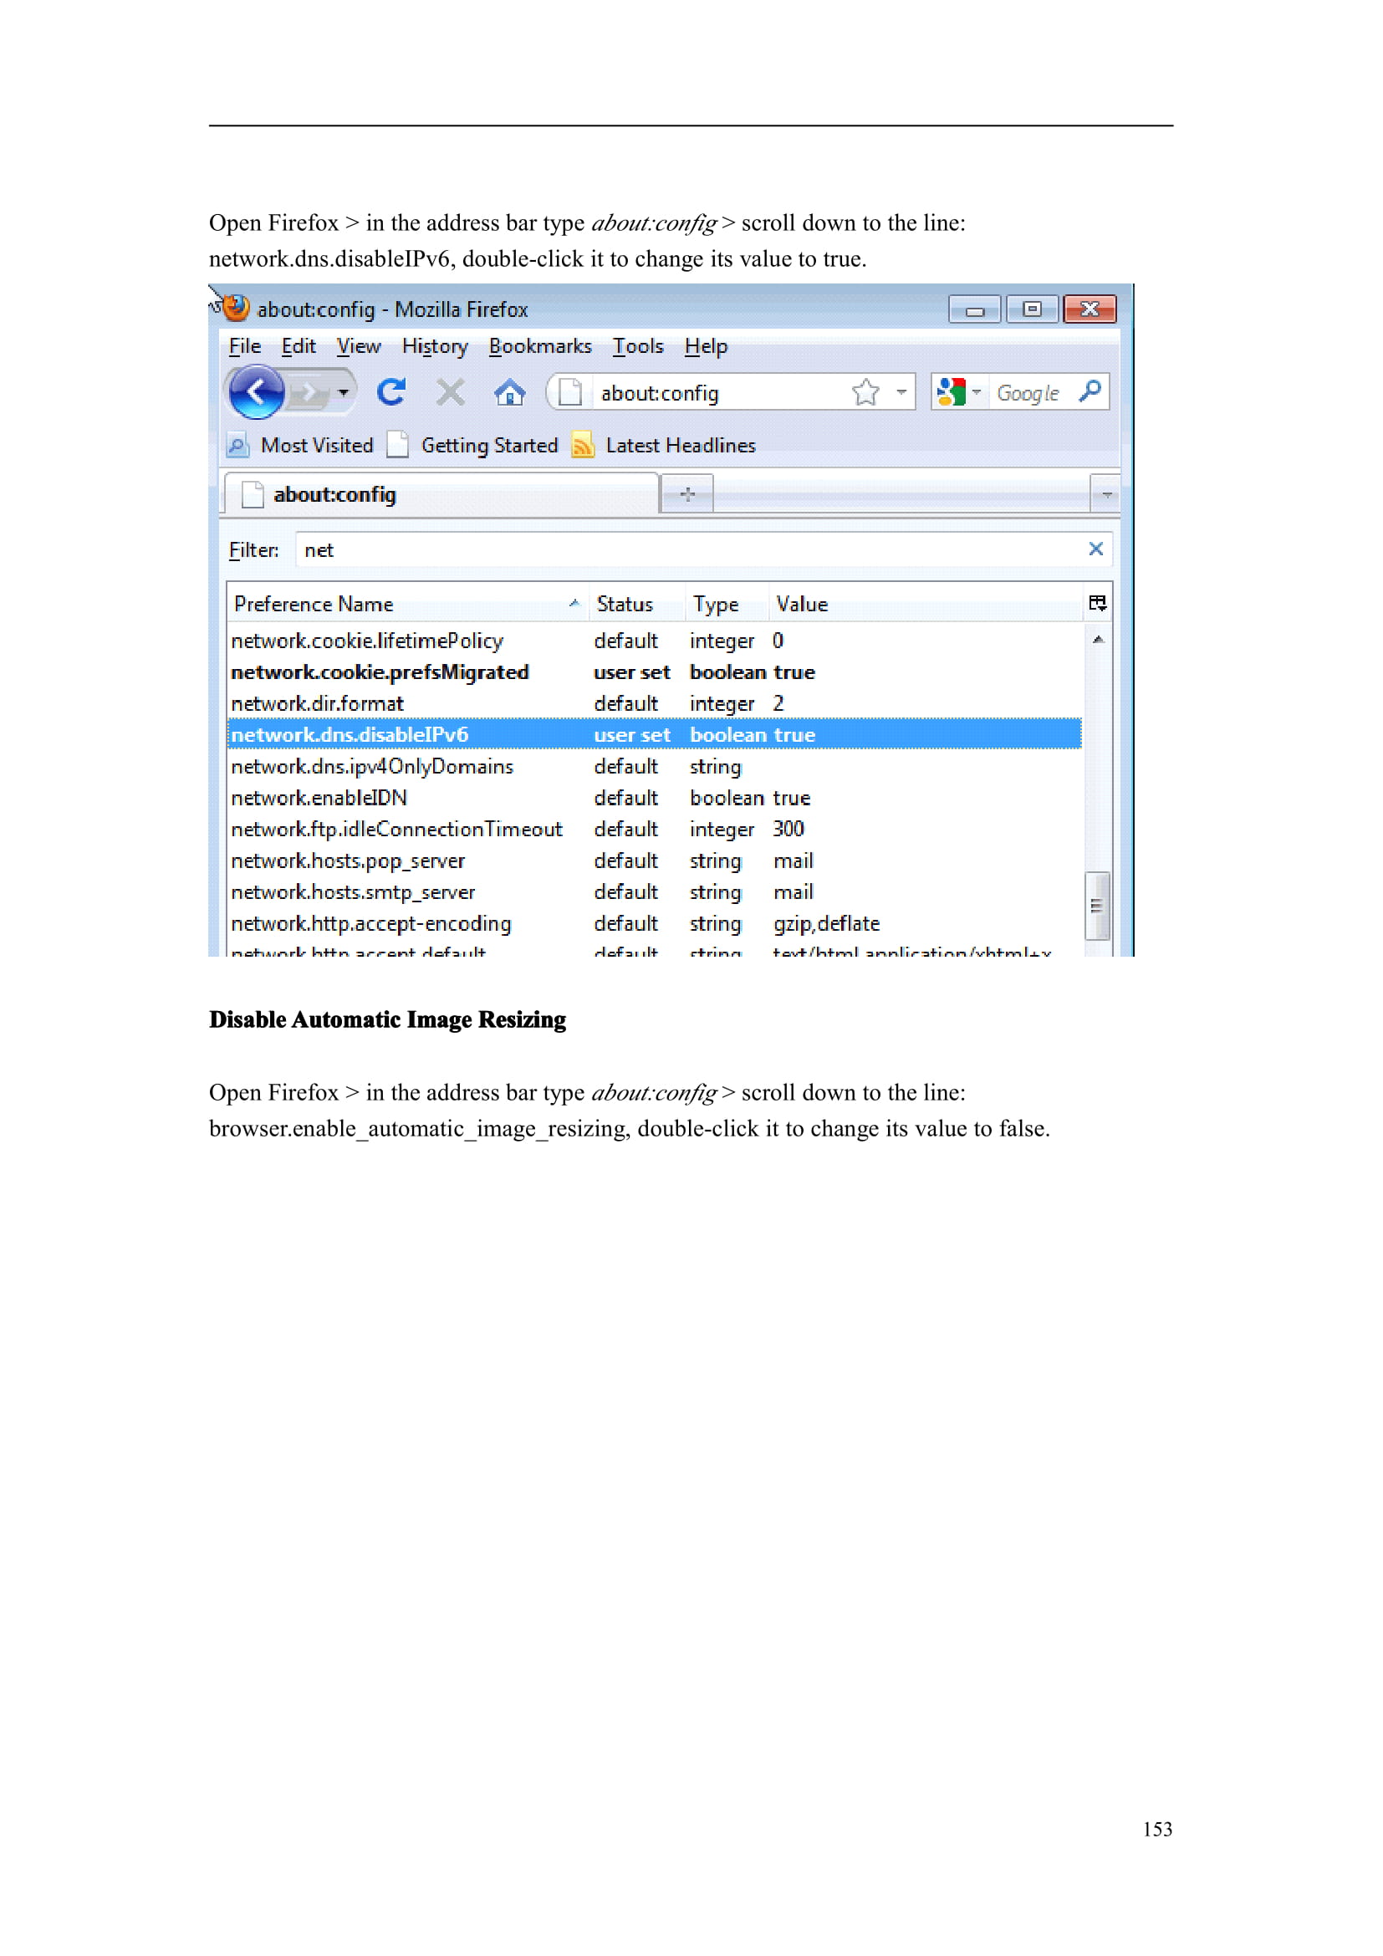
Task: Select network.hosts.pop_server preference
Action: click(x=654, y=861)
